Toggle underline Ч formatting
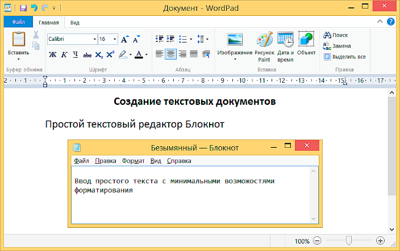 pyautogui.click(x=76, y=54)
